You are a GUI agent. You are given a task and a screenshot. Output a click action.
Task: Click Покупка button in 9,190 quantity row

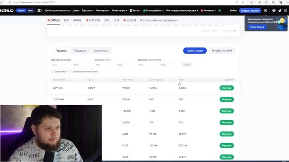227,145
